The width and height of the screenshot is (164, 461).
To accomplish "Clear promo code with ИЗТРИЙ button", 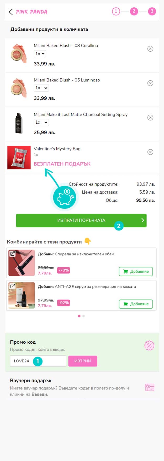I will pyautogui.click(x=83, y=361).
